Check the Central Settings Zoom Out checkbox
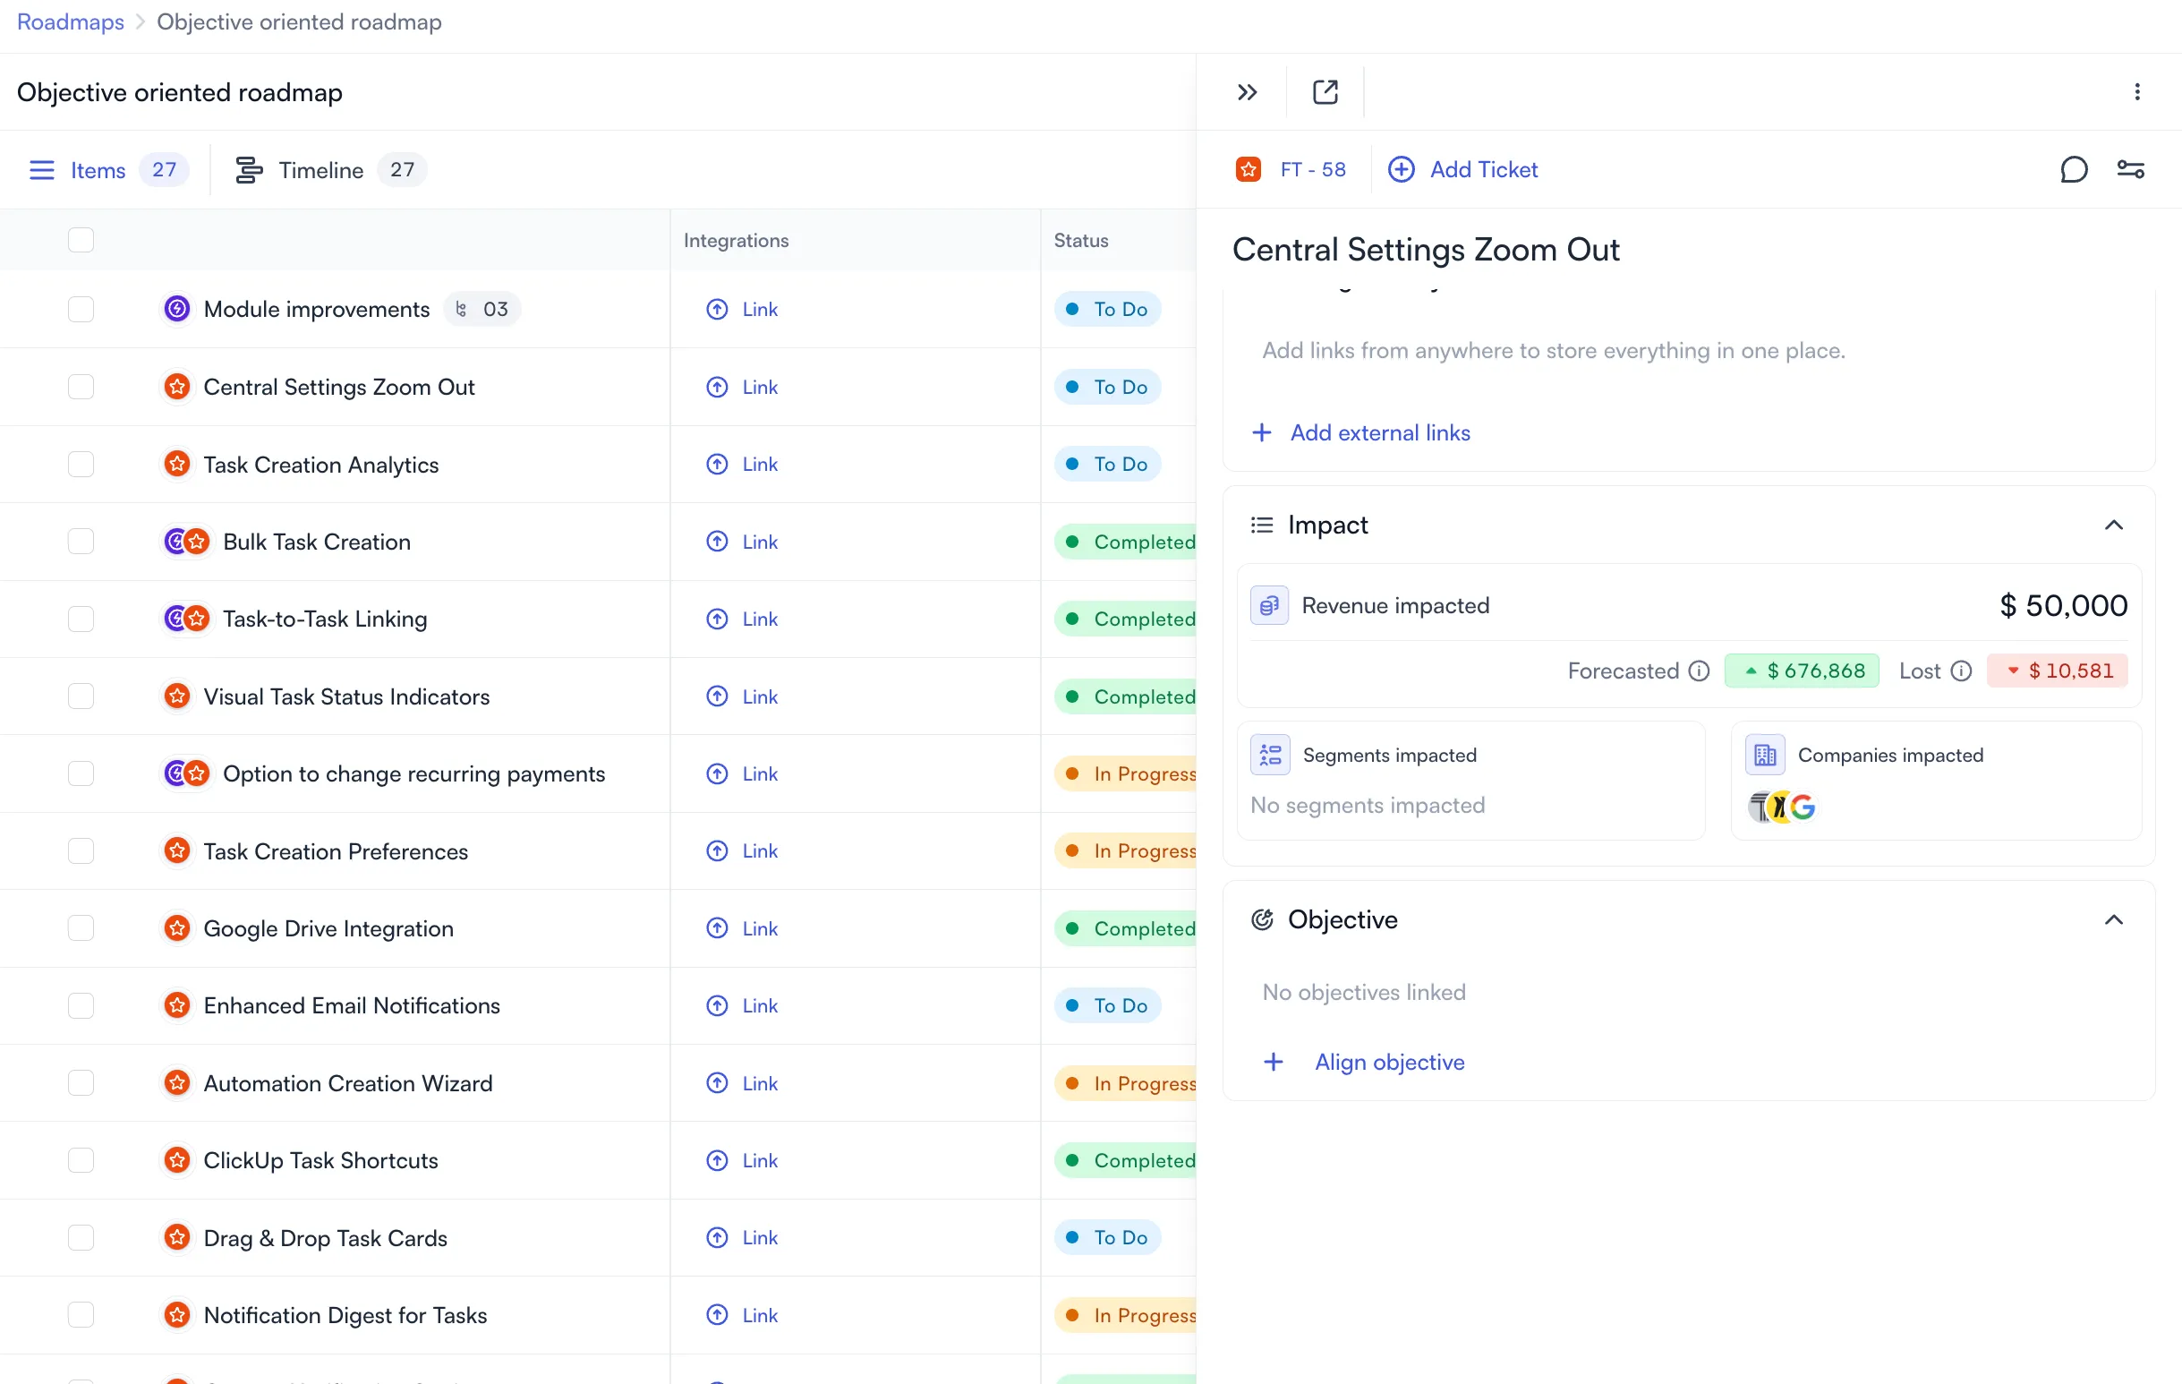This screenshot has height=1384, width=2182. point(81,387)
